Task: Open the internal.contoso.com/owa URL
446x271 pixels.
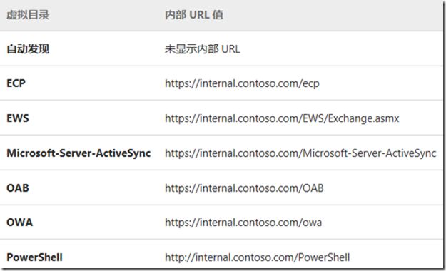Action: (243, 223)
